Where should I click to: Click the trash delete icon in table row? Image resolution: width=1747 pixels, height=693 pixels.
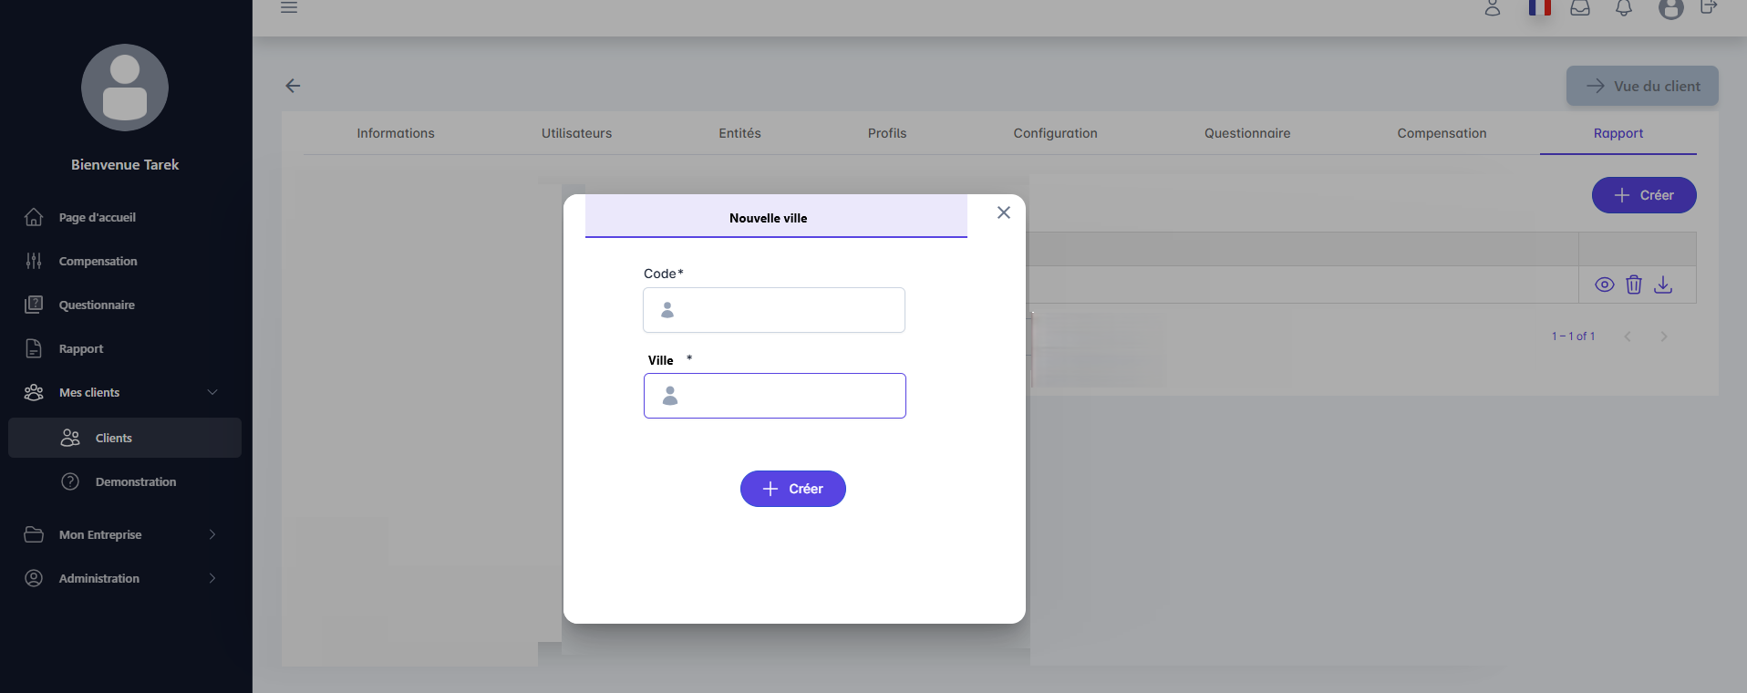click(1633, 284)
